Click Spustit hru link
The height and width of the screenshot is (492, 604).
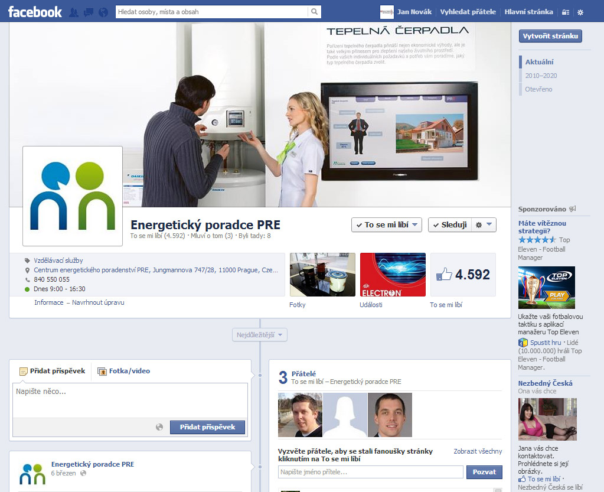point(546,343)
